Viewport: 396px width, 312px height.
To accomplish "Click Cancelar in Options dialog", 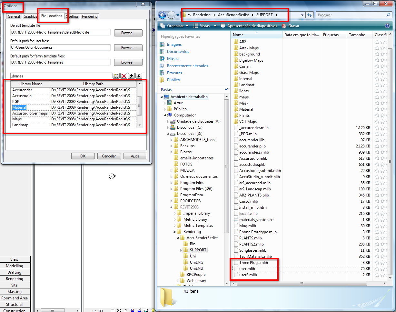I will click(109, 156).
